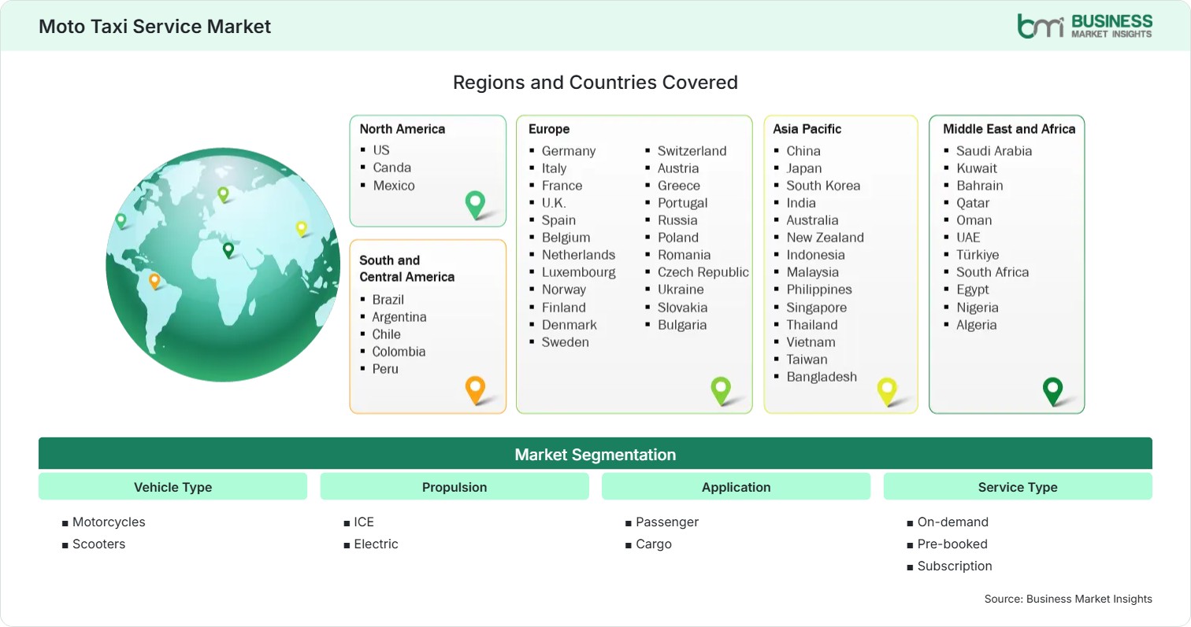Click the dark green pin on the globe over Africa
The width and height of the screenshot is (1191, 627).
[228, 250]
